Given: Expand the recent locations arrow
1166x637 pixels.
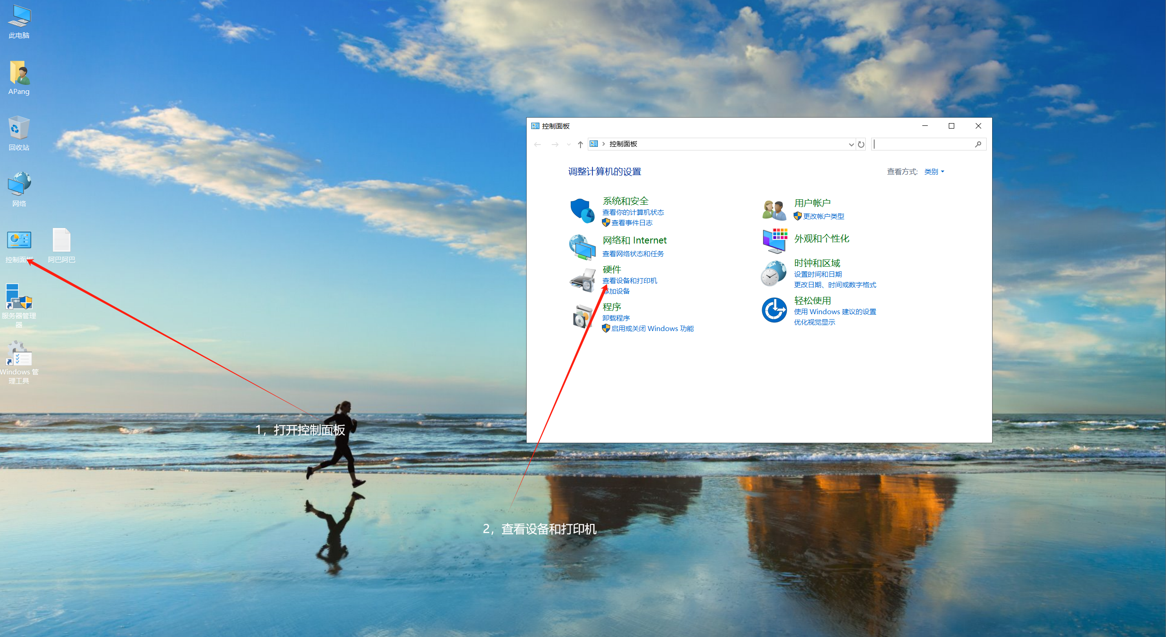Looking at the screenshot, I should click(x=569, y=145).
